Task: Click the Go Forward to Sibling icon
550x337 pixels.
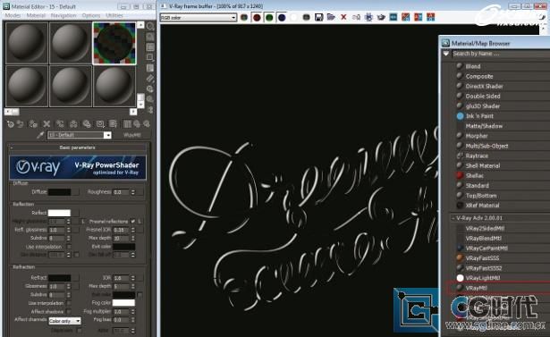Action: (147, 123)
